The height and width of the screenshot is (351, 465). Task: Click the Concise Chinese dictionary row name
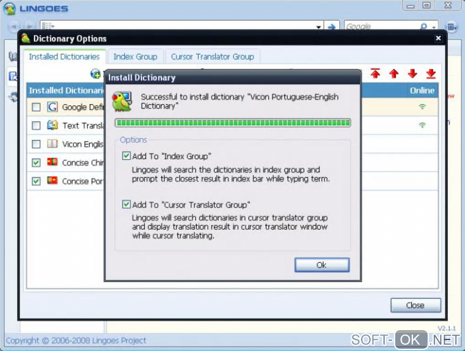click(83, 163)
